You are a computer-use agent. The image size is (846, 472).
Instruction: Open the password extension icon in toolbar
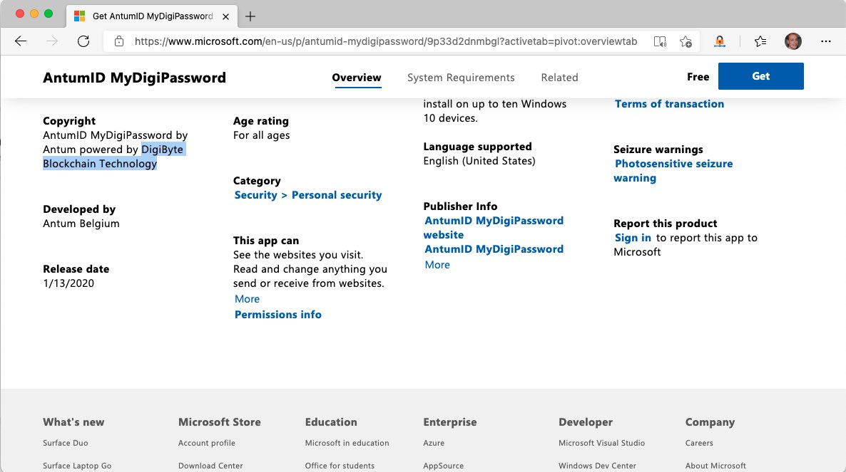[720, 41]
